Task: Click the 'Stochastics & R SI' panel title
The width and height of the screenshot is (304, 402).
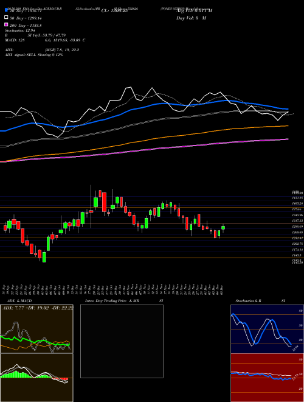Action: pyautogui.click(x=260, y=301)
